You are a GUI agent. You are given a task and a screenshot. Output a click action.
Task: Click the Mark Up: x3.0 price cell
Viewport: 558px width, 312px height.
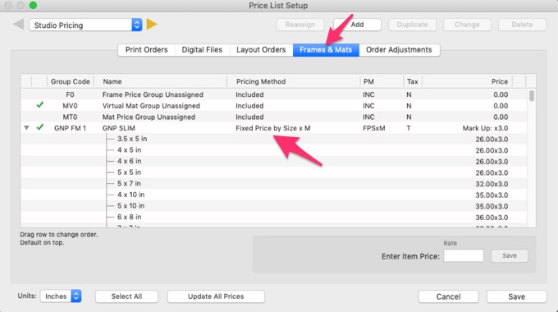pyautogui.click(x=485, y=128)
